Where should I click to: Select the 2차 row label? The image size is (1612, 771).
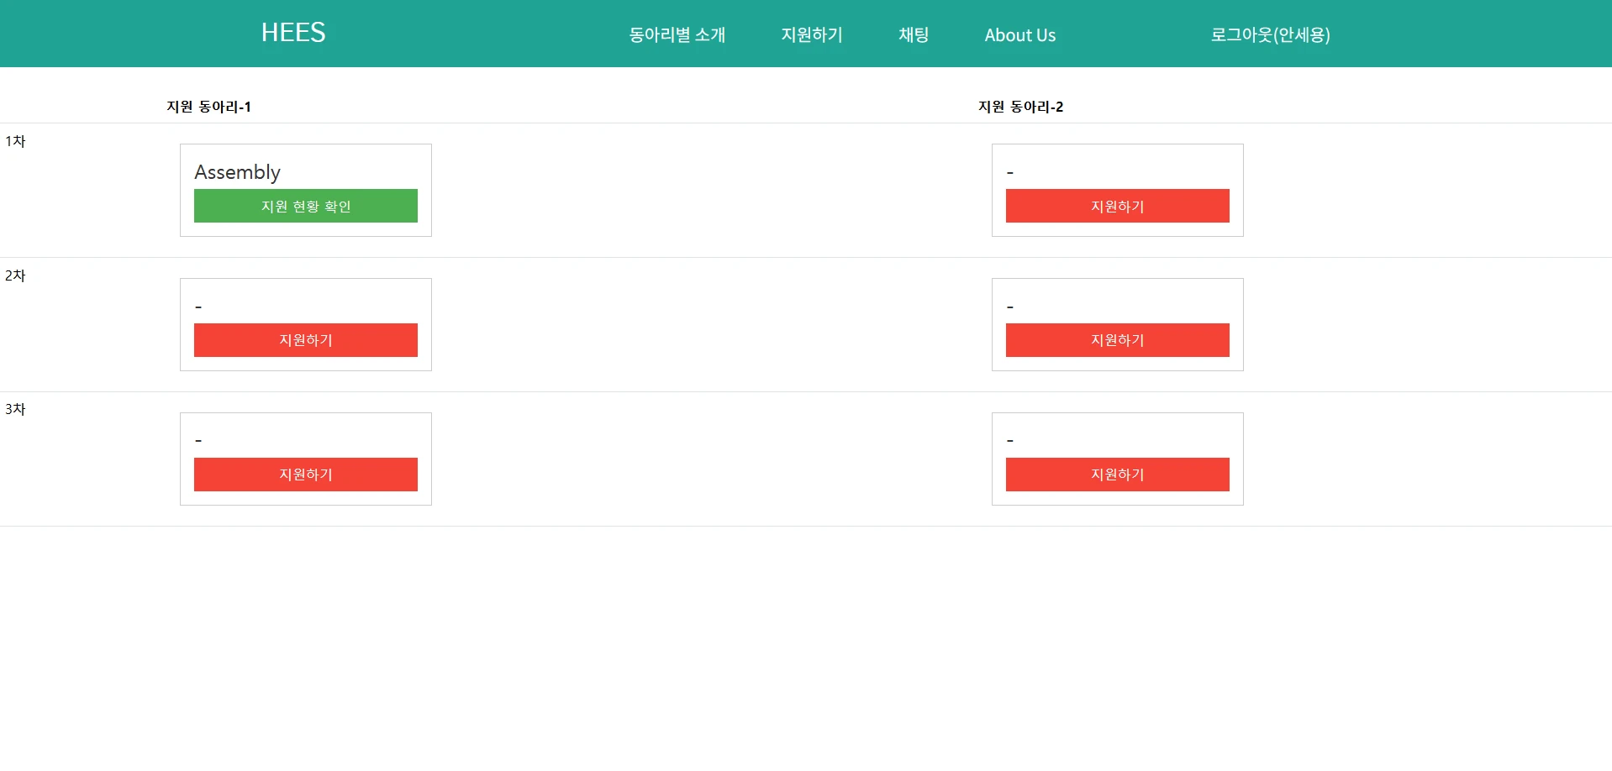coord(15,275)
